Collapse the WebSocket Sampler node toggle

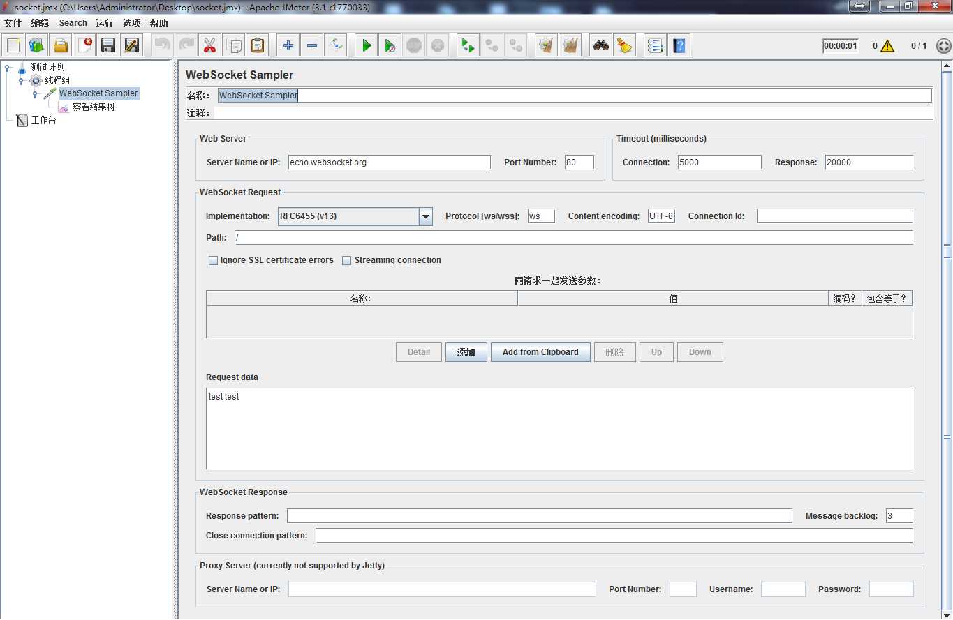pos(36,94)
